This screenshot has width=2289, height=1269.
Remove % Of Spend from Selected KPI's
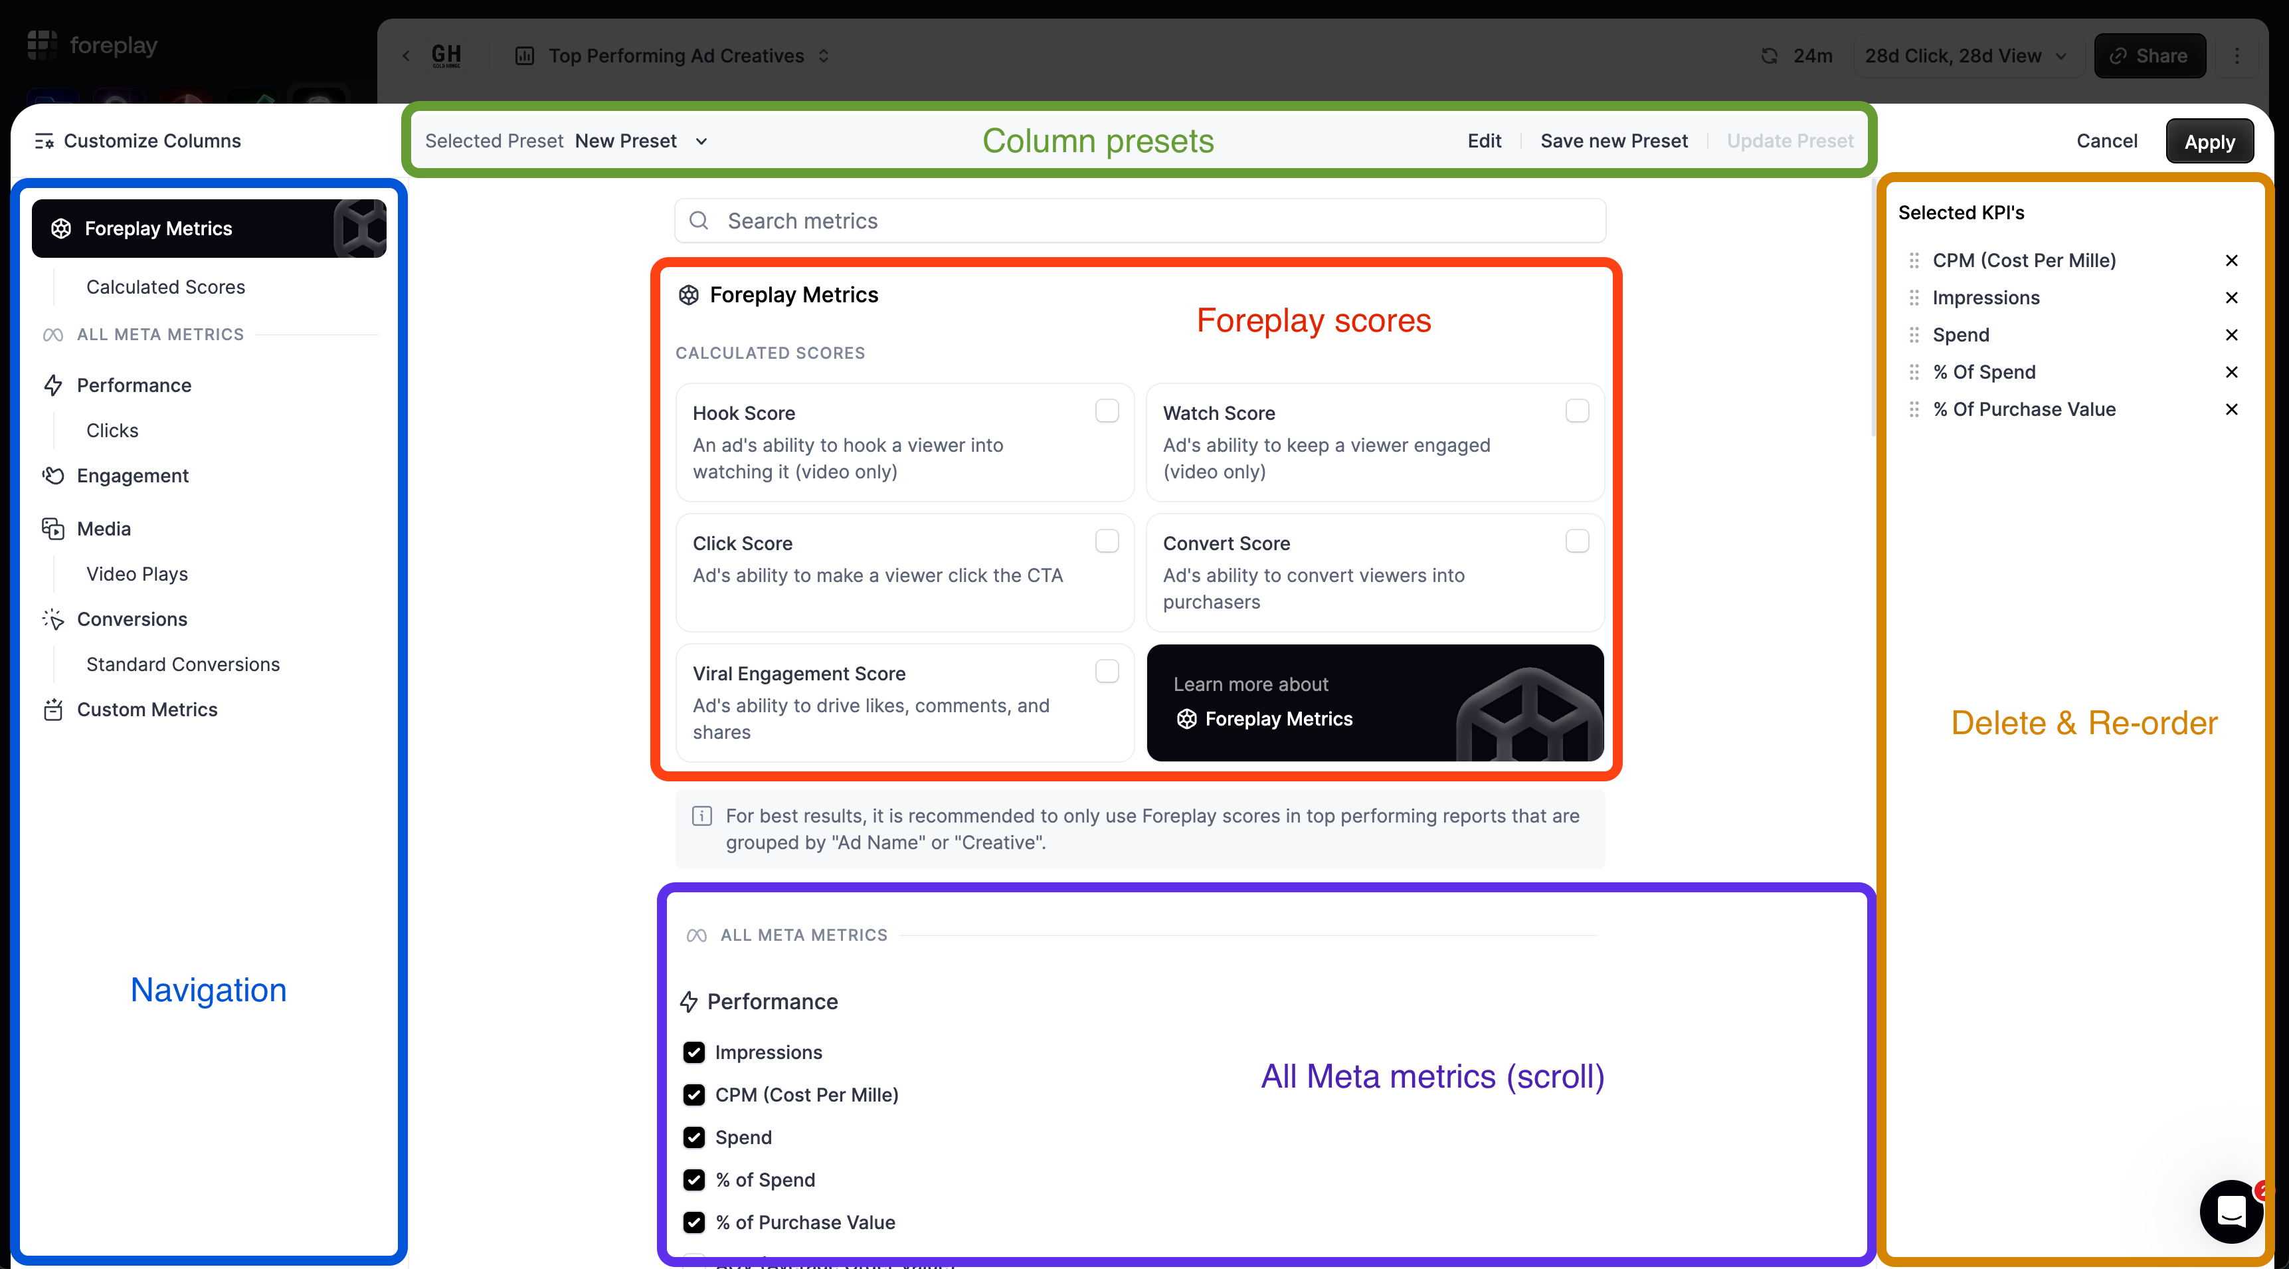tap(2231, 372)
